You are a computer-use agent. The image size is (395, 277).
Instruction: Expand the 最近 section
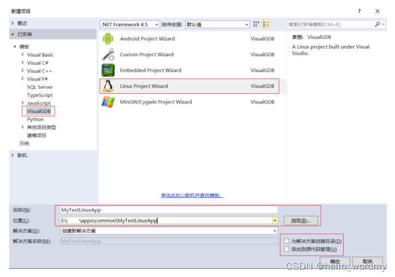click(13, 23)
